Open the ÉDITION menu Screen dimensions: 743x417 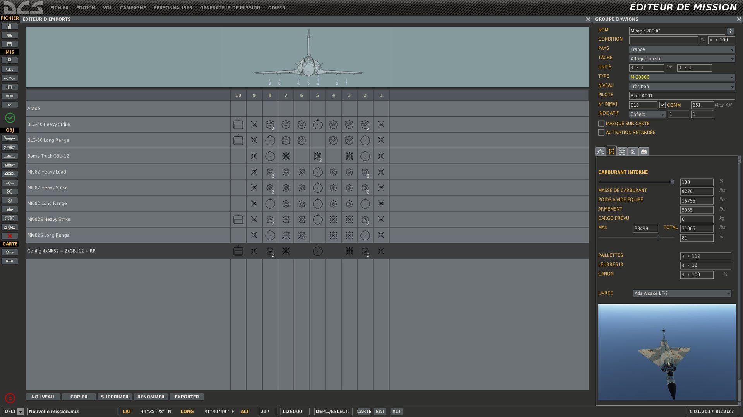click(x=86, y=8)
